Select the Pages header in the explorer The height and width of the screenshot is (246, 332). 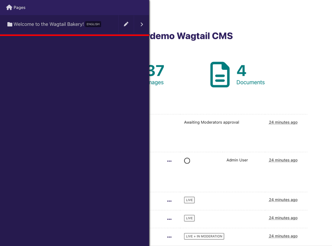(19, 7)
